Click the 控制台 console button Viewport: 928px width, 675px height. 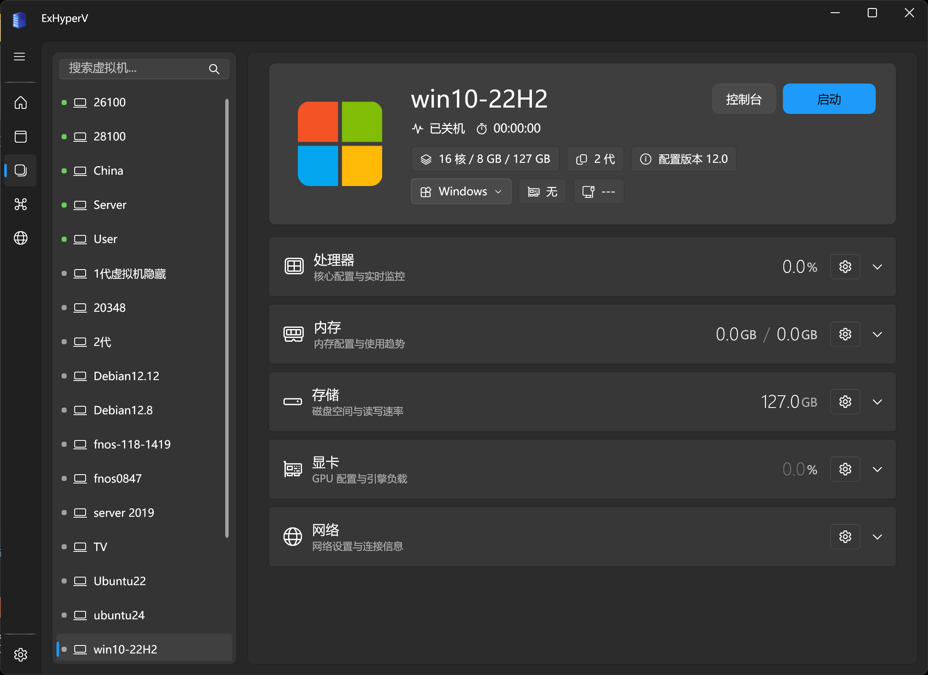click(744, 99)
